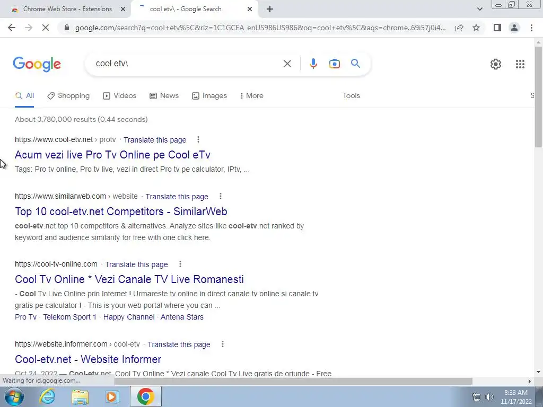Click vertical scrollbar down arrow
Screen dimensions: 543x407
point(538,373)
